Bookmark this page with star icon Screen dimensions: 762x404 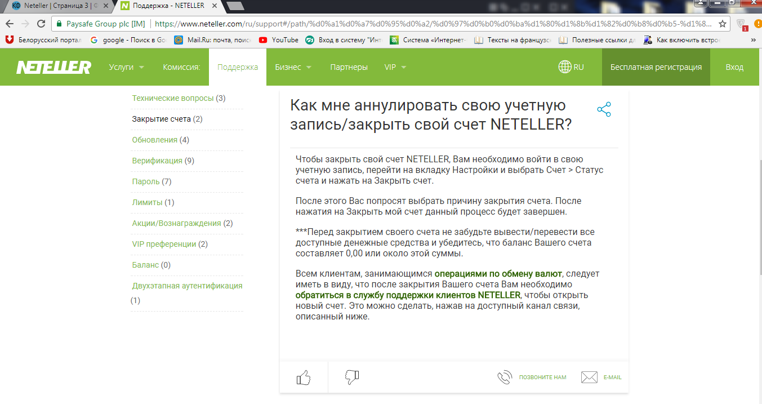pyautogui.click(x=723, y=24)
